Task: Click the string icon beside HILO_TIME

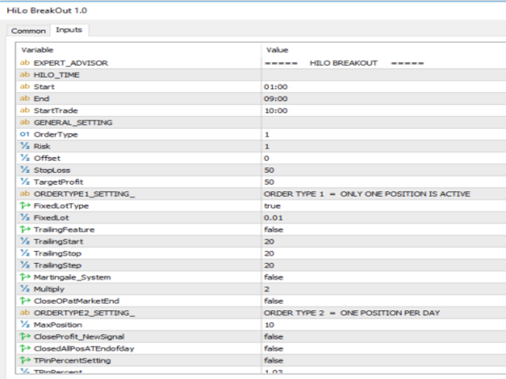Action: coord(25,74)
